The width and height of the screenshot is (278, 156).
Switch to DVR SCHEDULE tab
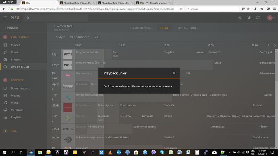coord(188,28)
